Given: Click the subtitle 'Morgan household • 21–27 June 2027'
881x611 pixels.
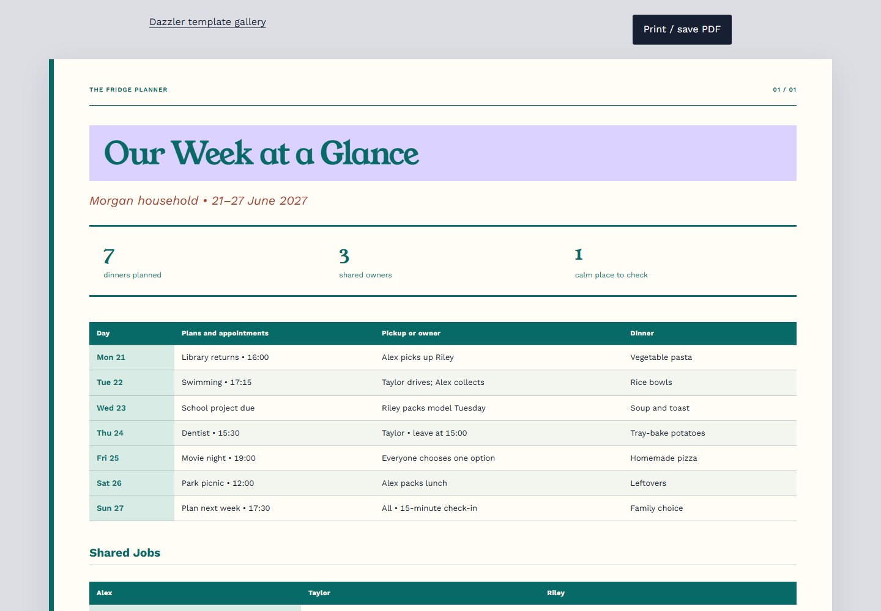Looking at the screenshot, I should pos(198,200).
